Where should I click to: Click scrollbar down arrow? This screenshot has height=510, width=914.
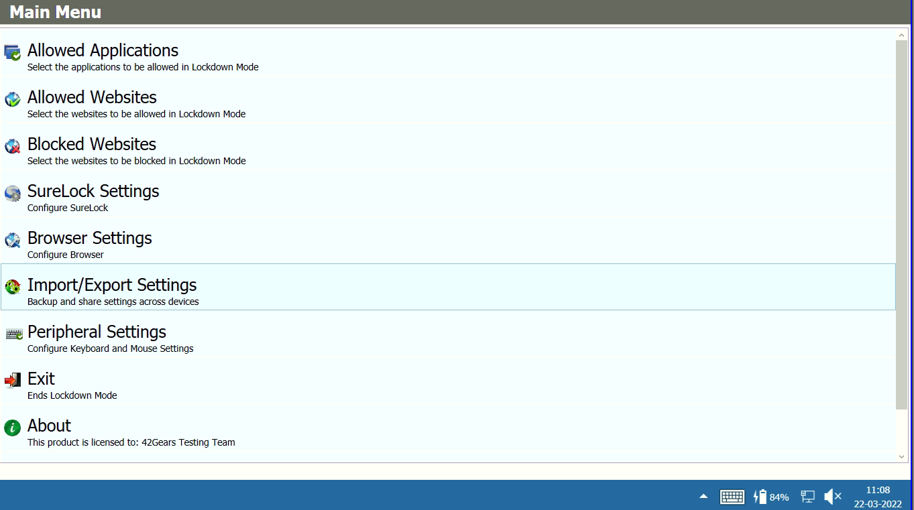pyautogui.click(x=901, y=456)
